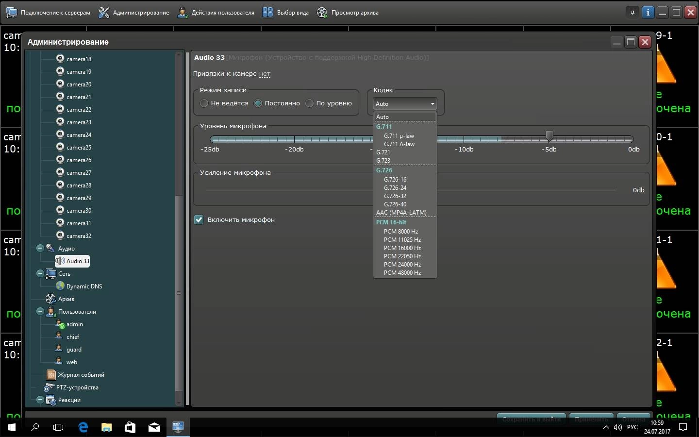699x437 pixels.
Task: Click the pin button in main title bar
Action: coord(632,13)
